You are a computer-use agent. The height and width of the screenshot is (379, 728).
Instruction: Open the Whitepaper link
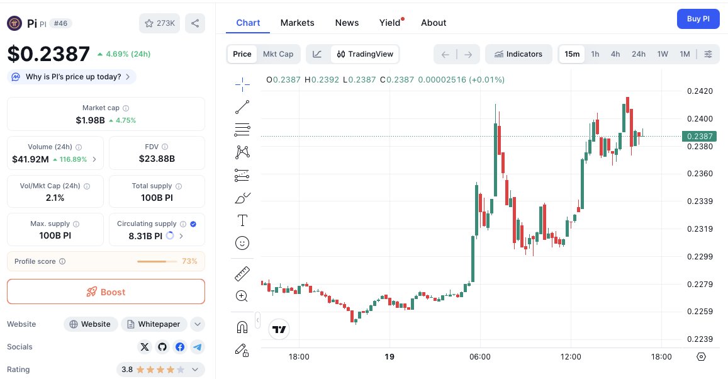coord(154,324)
